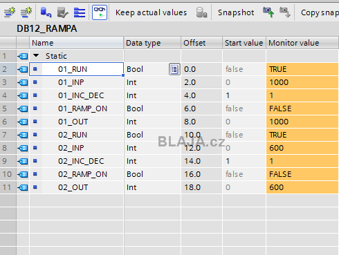The height and width of the screenshot is (255, 339).
Task: Click the tag icon in 02_RAMP_ON row
Action: (23, 174)
